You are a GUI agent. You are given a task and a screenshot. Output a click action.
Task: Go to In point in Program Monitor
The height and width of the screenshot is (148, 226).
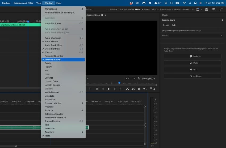click(97, 89)
